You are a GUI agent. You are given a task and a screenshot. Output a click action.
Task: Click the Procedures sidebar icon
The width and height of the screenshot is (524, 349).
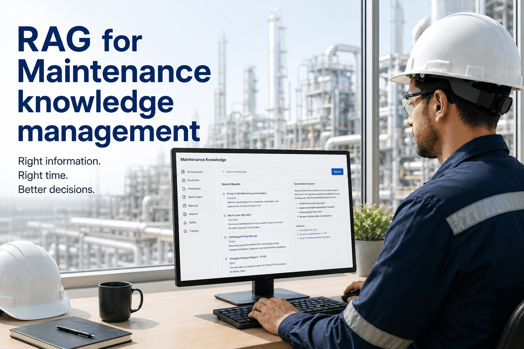[x=184, y=189]
